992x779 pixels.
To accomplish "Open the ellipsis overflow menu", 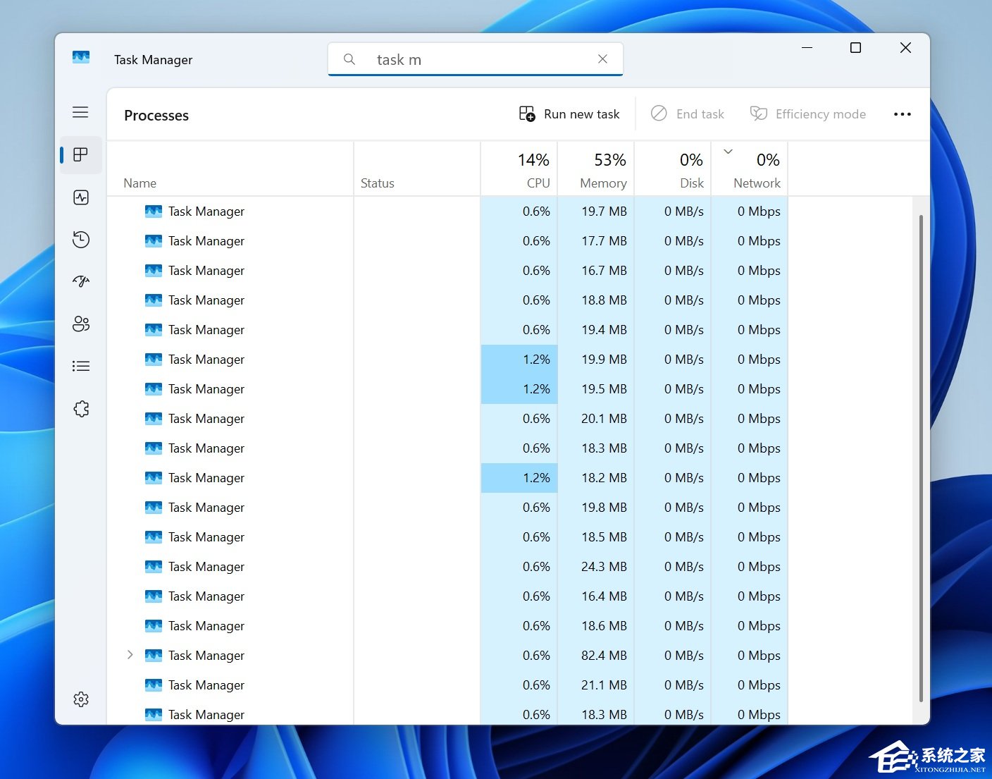I will click(903, 114).
